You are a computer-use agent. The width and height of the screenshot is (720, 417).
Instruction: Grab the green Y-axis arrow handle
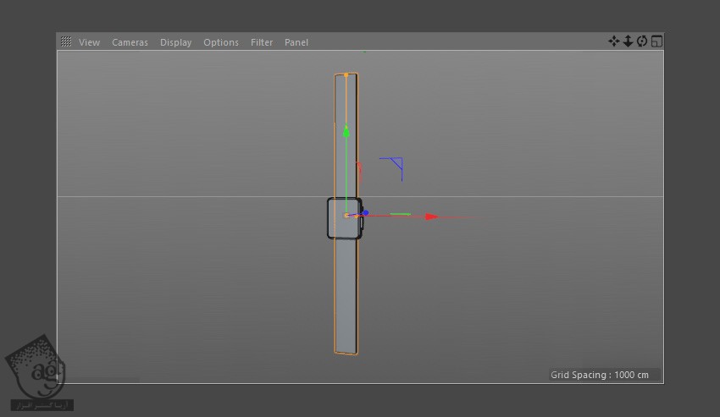point(346,131)
